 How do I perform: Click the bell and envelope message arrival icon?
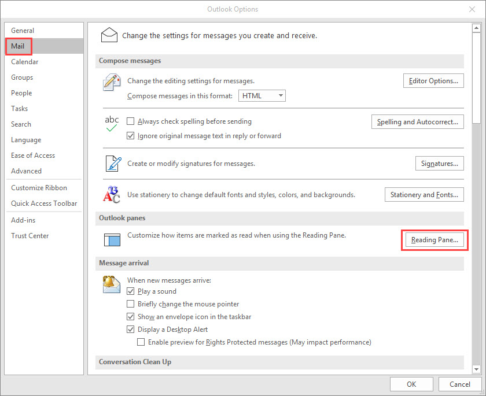(112, 284)
